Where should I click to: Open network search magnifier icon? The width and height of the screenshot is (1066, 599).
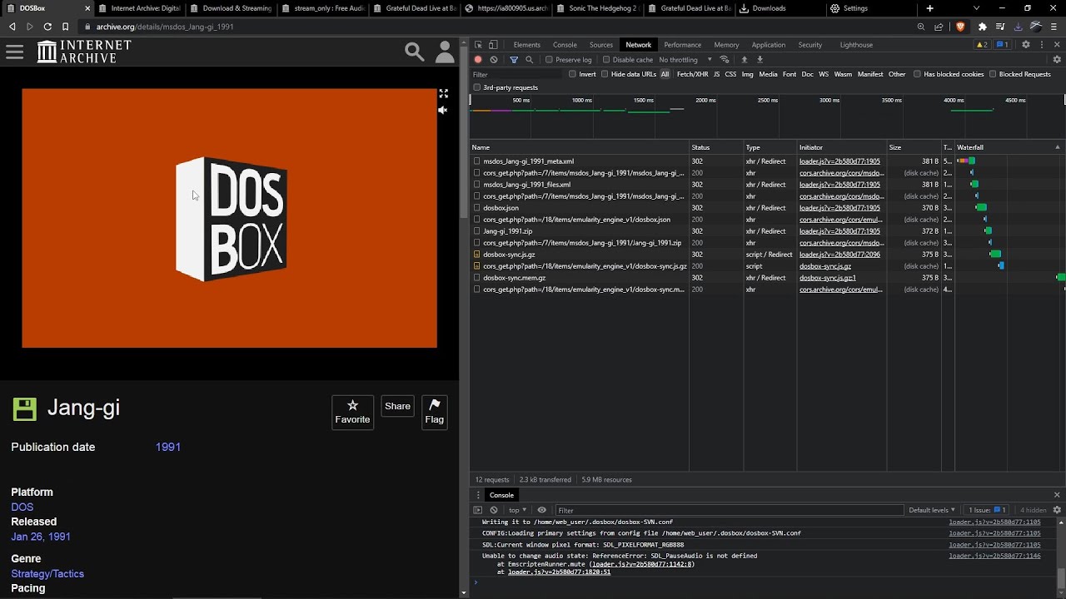(x=529, y=60)
